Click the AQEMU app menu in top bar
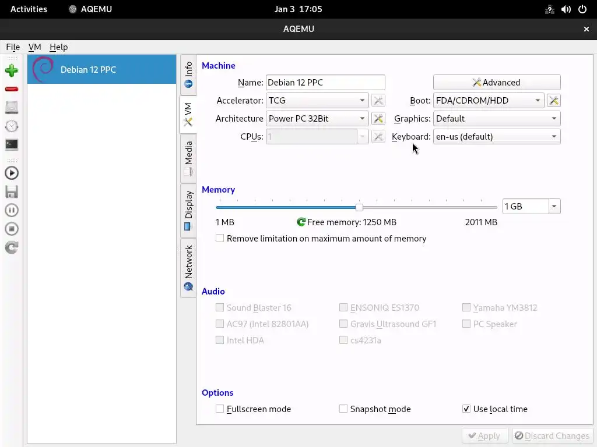 click(90, 9)
